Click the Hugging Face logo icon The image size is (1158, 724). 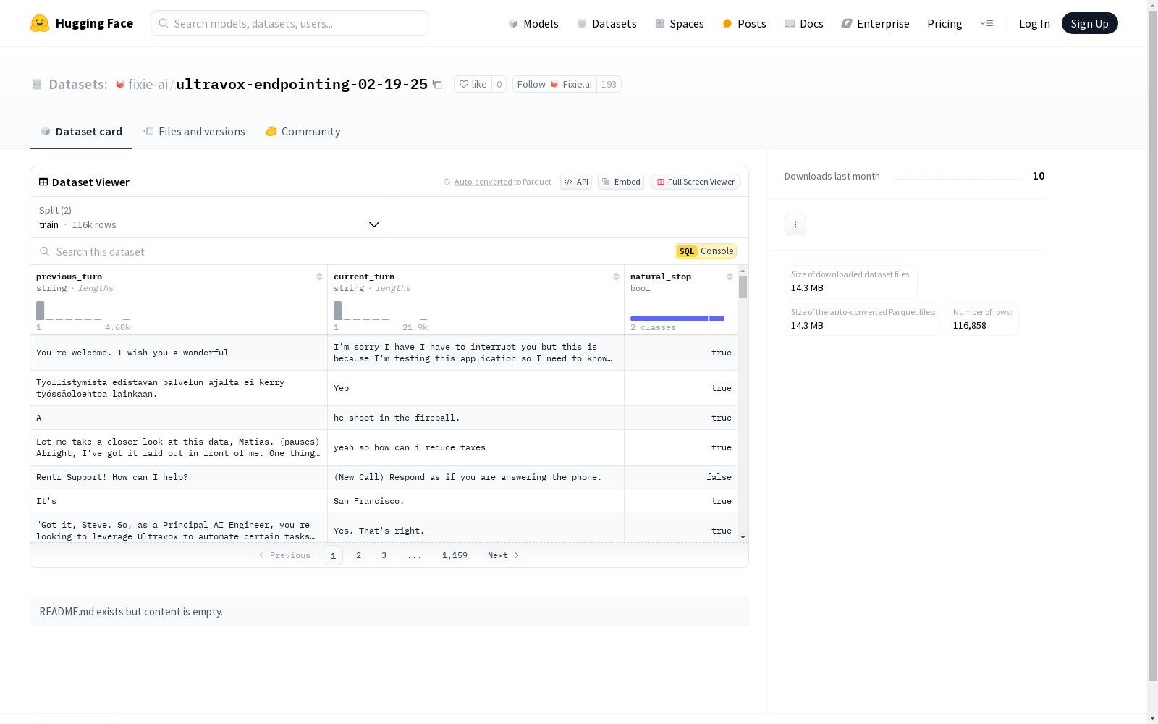point(40,23)
